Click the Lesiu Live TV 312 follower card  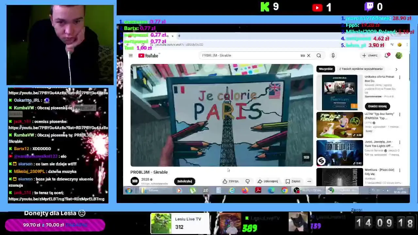[180, 223]
